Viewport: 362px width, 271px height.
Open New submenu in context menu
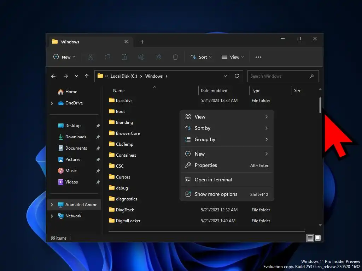pos(227,154)
